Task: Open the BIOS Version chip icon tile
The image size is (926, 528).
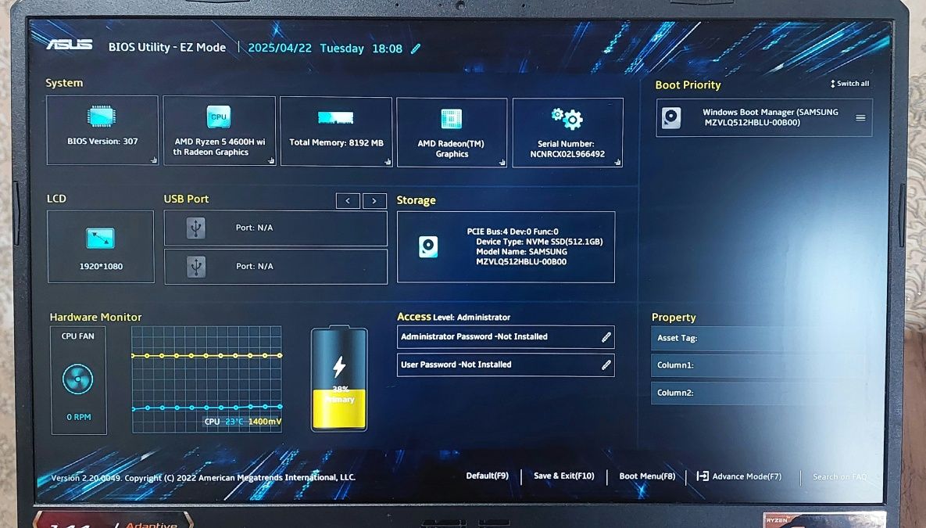Action: coord(101,117)
